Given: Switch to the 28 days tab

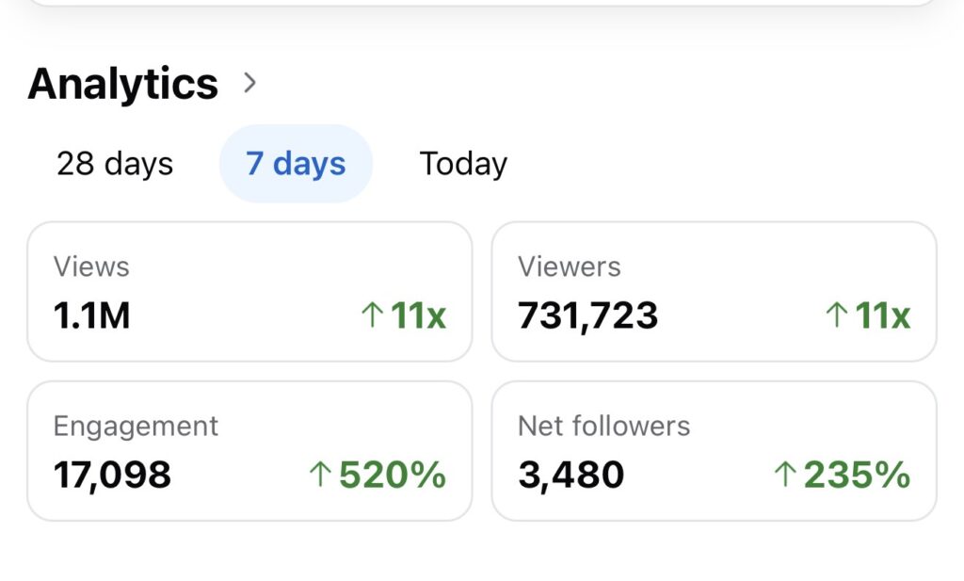Looking at the screenshot, I should (x=115, y=164).
